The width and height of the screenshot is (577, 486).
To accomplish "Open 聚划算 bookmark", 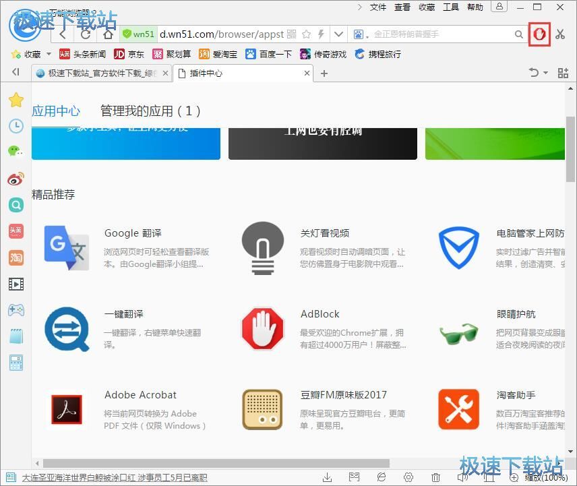I will click(171, 54).
